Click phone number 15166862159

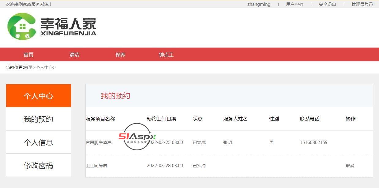coord(313,142)
